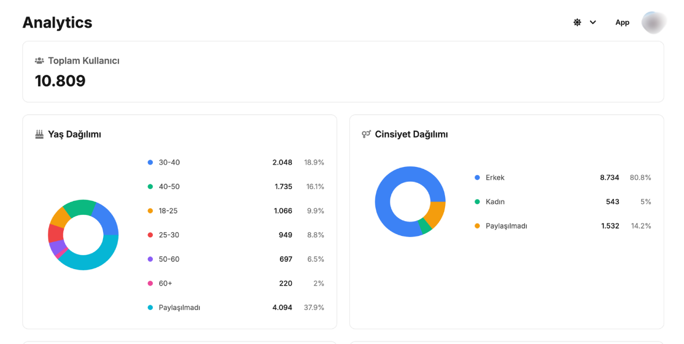Click the cake icon beside Yaş Dağılımı
This screenshot has width=684, height=344.
tap(40, 134)
